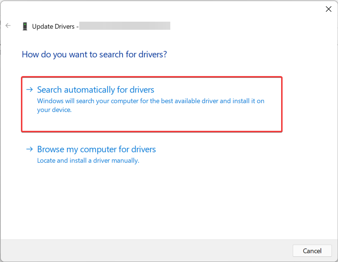Click the dialog title bar area
This screenshot has width=338, height=262.
click(165, 9)
